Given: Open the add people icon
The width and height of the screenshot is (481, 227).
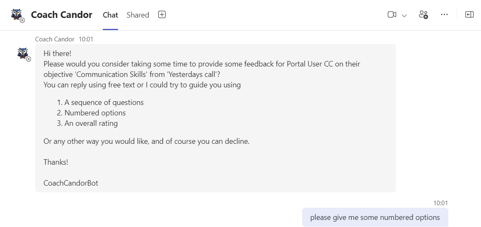Looking at the screenshot, I should [423, 15].
